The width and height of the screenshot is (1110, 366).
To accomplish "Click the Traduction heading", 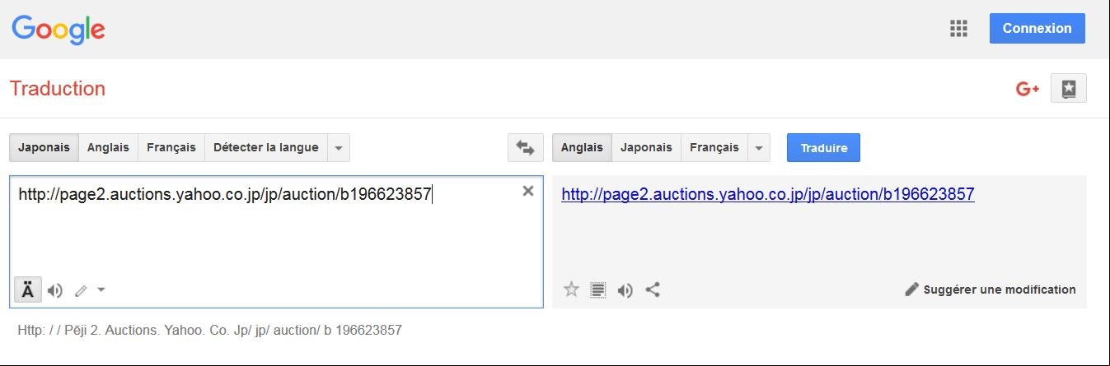I will 58,88.
